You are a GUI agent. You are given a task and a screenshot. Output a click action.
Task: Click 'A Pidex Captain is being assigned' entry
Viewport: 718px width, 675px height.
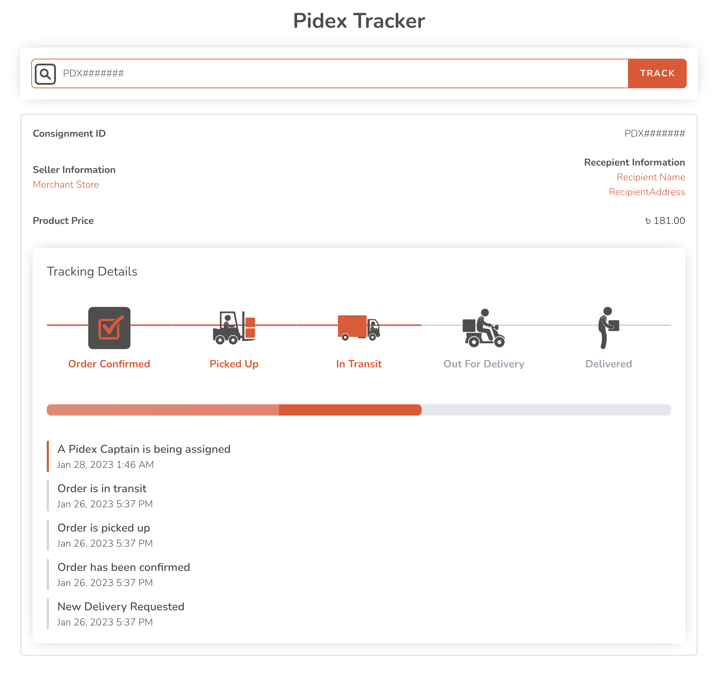pos(144,456)
